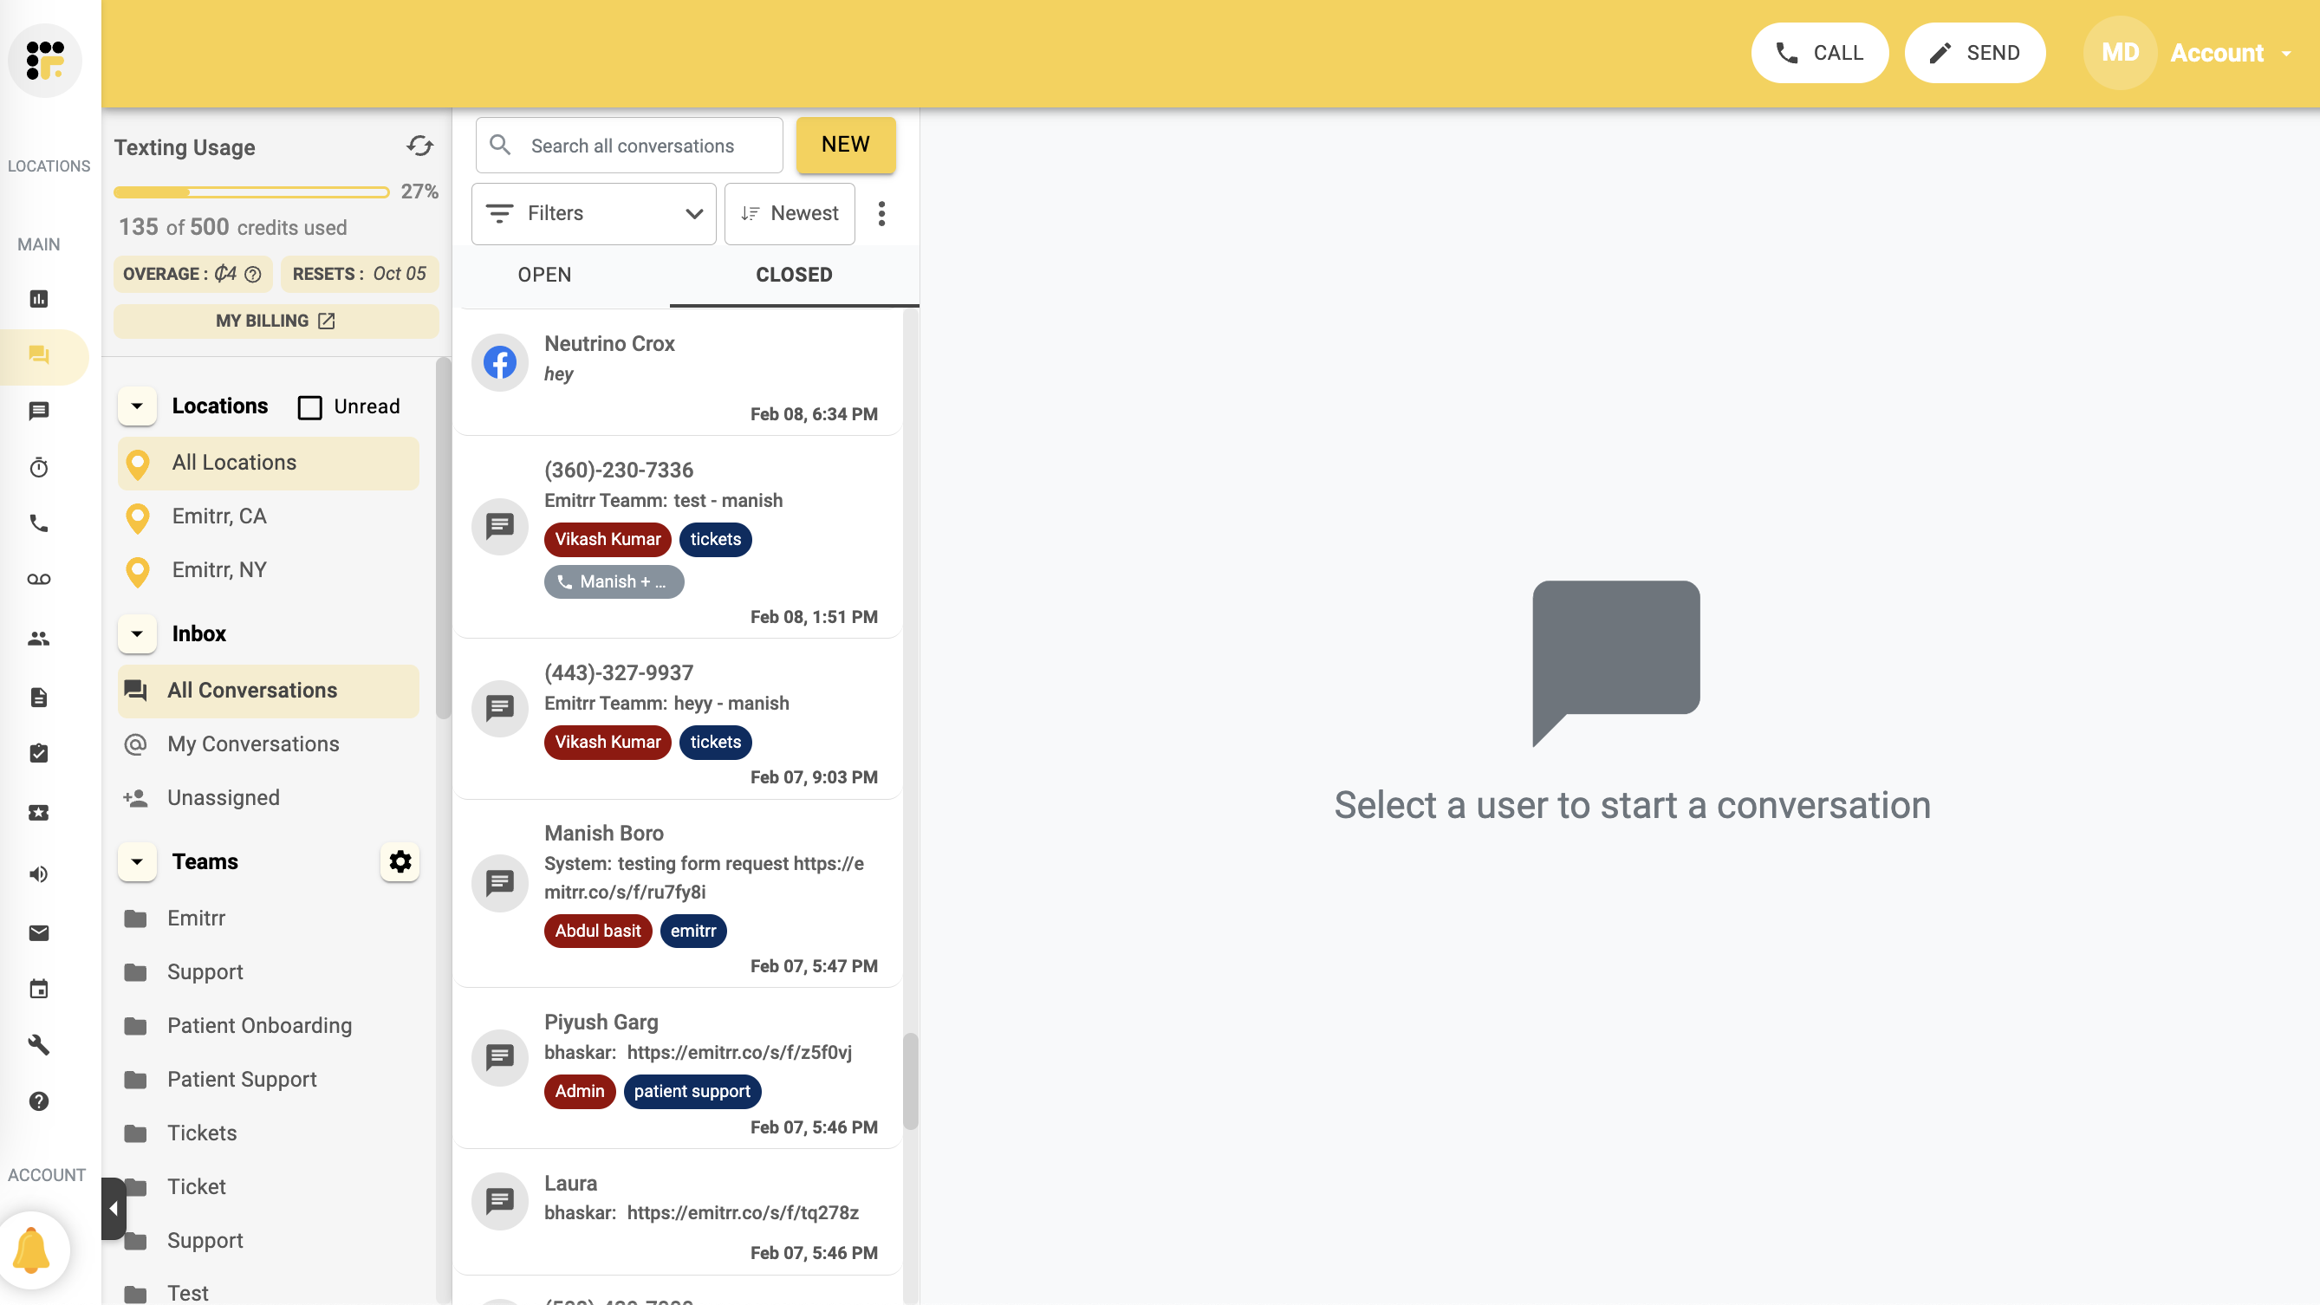Select My Conversations inbox item
The image size is (2320, 1305).
tap(253, 743)
